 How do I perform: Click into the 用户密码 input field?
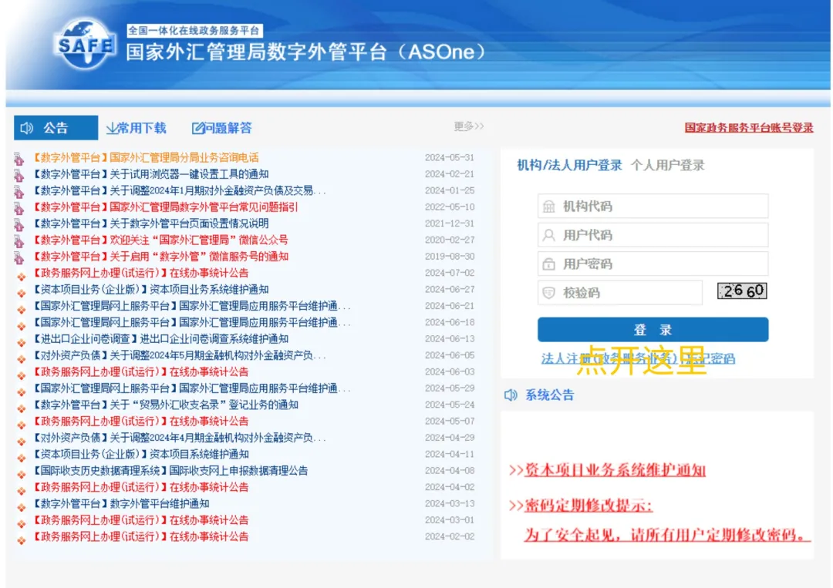click(x=659, y=264)
